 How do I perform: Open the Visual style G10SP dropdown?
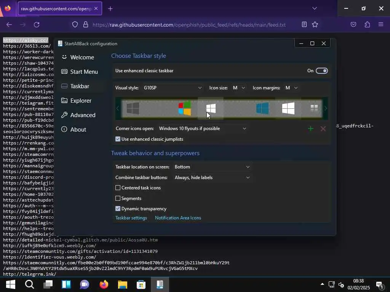[173, 88]
